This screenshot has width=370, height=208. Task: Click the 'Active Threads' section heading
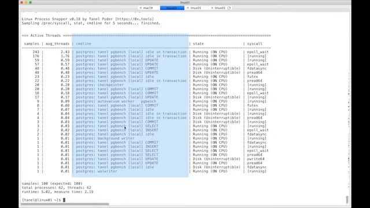pyautogui.click(x=46, y=36)
